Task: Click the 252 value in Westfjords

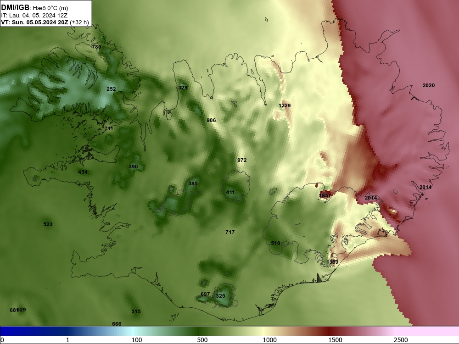Action: [x=111, y=89]
